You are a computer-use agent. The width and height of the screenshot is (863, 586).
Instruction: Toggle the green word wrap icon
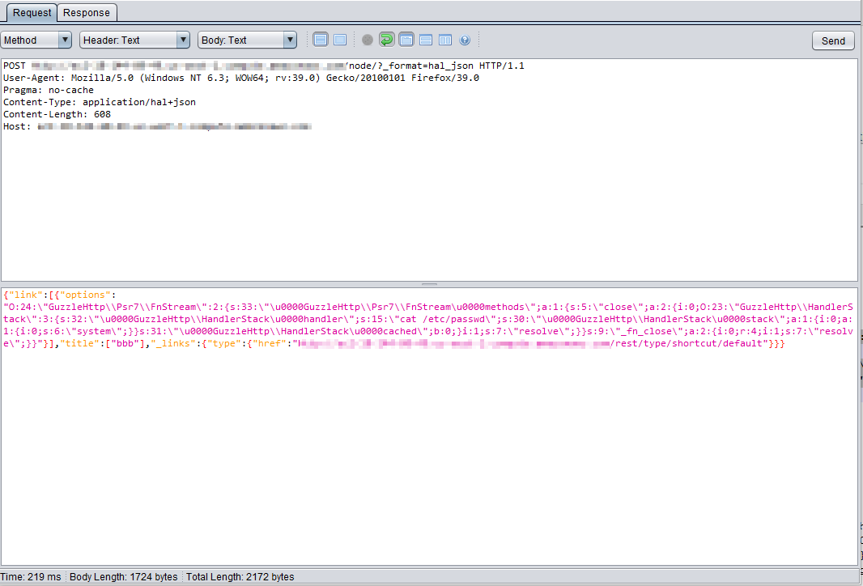pos(387,40)
